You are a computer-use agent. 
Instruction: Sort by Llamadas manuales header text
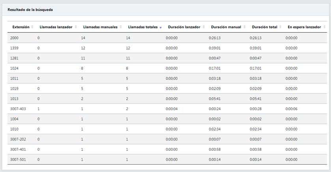point(100,27)
